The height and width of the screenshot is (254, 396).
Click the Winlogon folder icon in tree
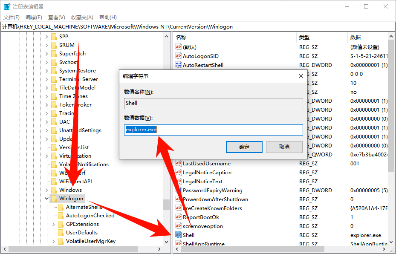54,198
